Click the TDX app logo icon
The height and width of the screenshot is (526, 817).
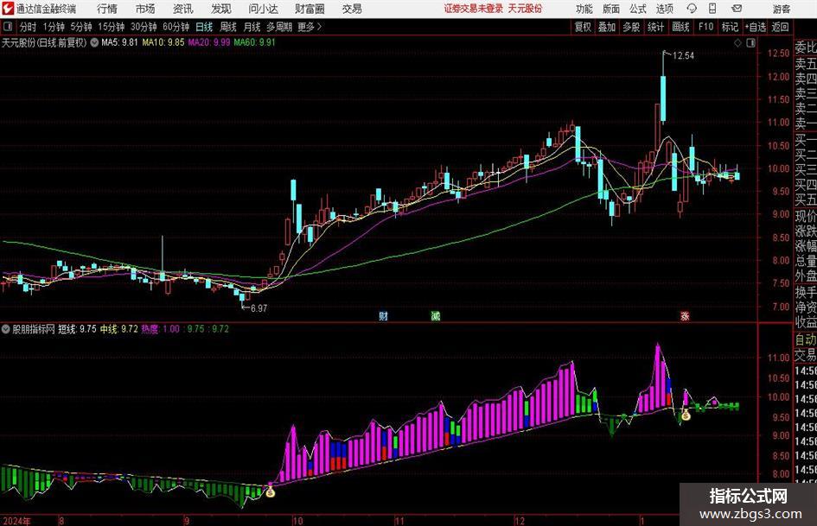tap(7, 9)
